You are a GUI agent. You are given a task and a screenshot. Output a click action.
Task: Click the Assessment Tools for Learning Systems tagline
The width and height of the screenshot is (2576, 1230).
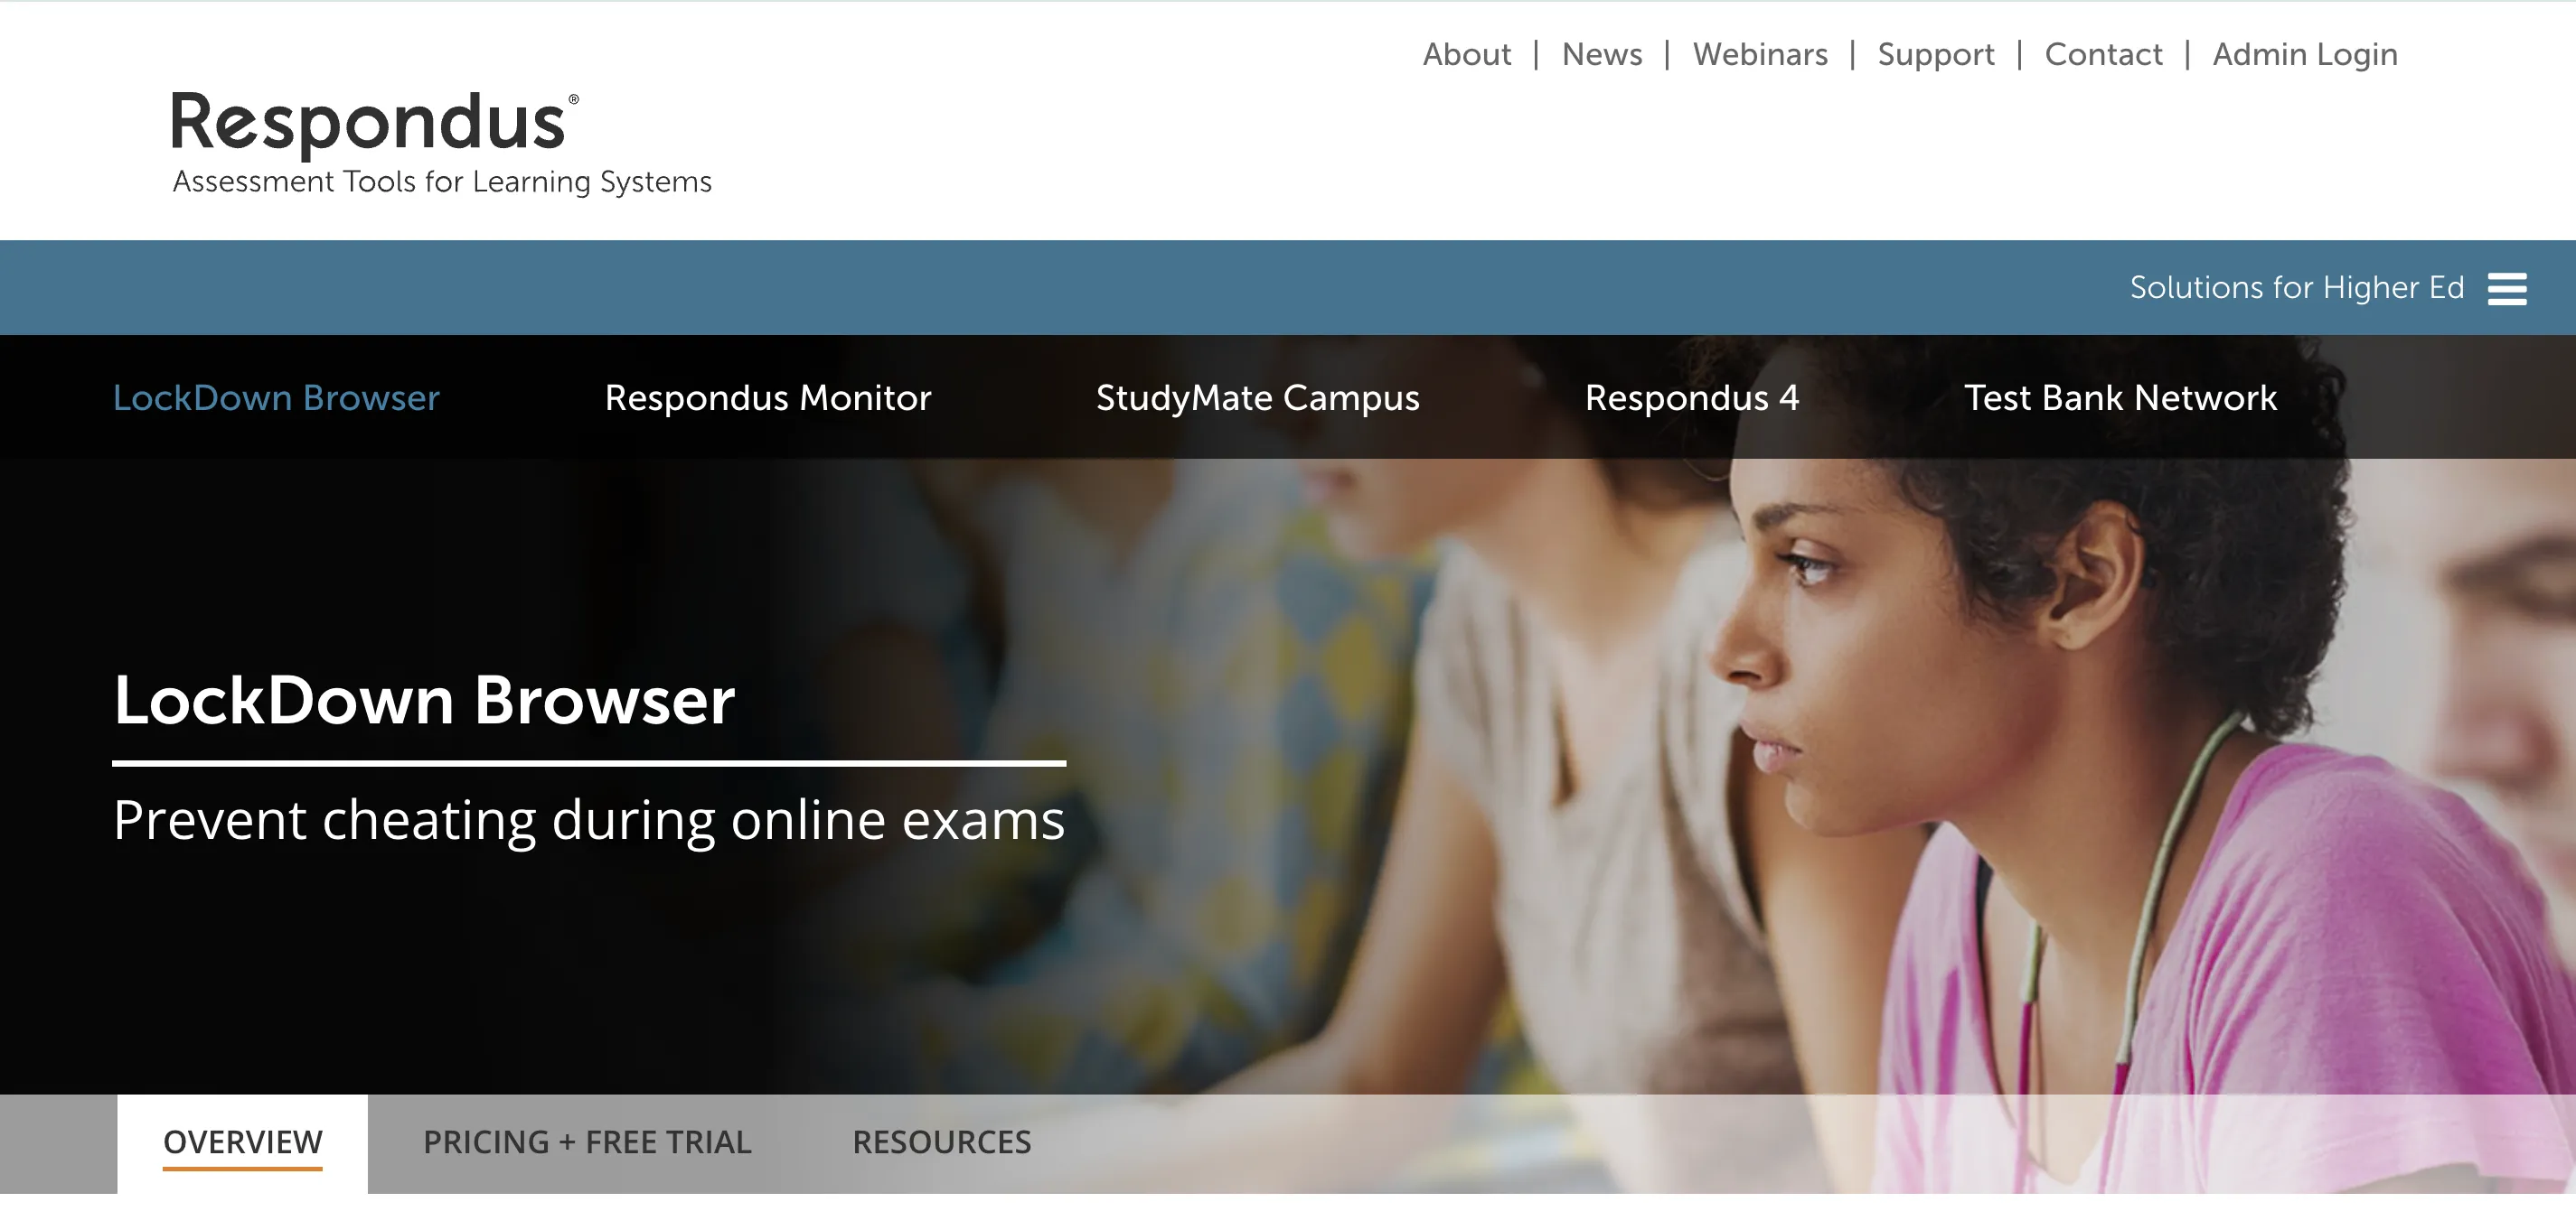tap(442, 182)
